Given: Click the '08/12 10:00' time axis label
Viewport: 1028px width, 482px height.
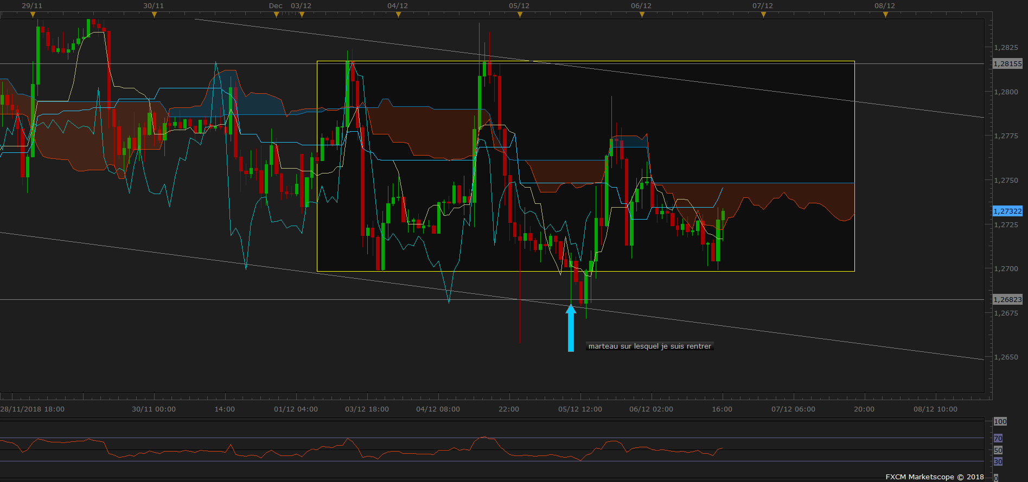Looking at the screenshot, I should point(936,409).
